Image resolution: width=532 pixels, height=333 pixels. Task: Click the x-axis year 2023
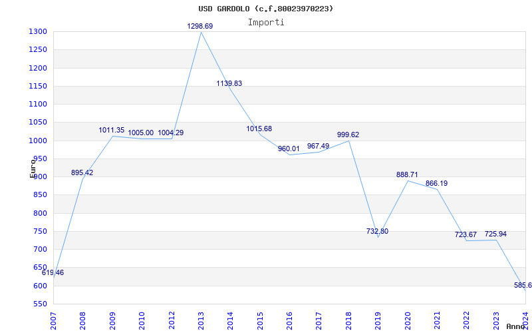[x=496, y=321]
